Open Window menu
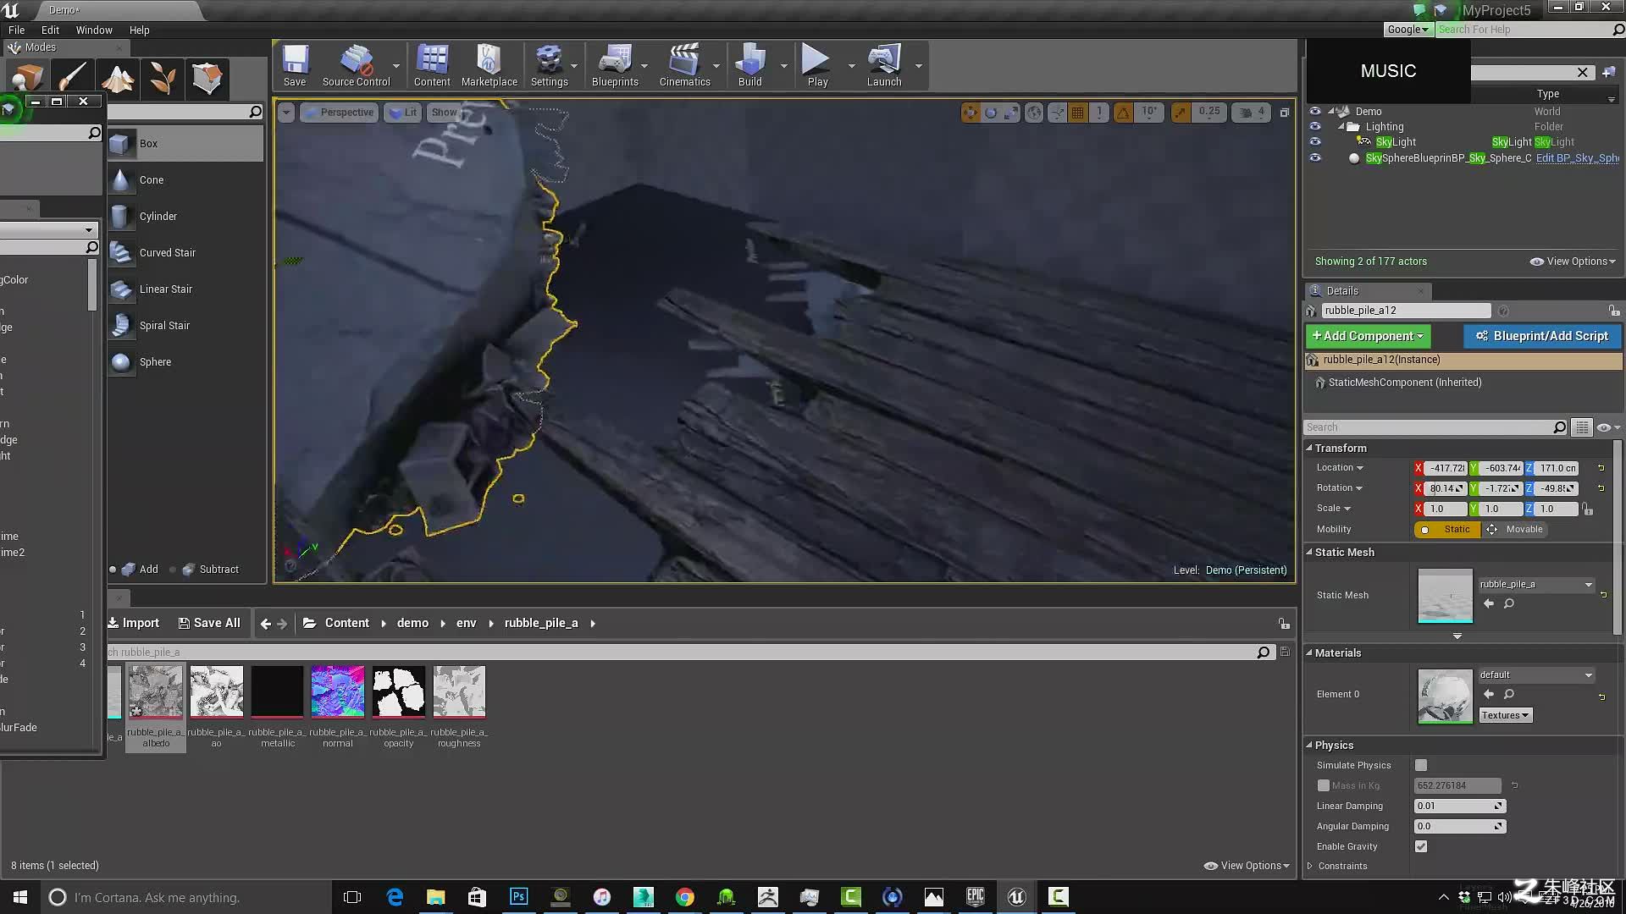Screen dimensions: 1626x914 94,30
